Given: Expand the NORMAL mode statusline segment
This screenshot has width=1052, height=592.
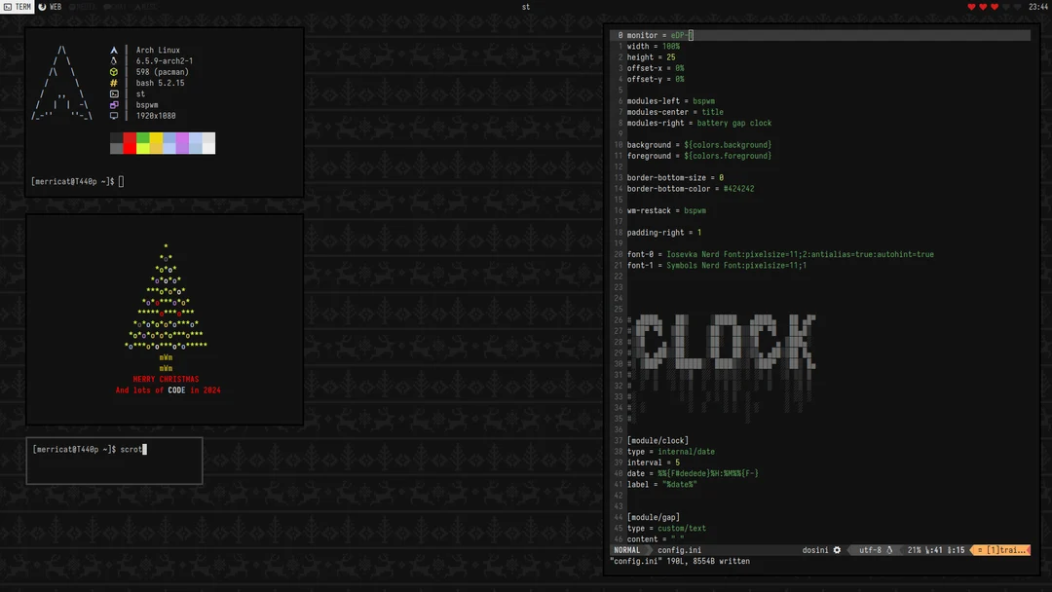Looking at the screenshot, I should 628,550.
